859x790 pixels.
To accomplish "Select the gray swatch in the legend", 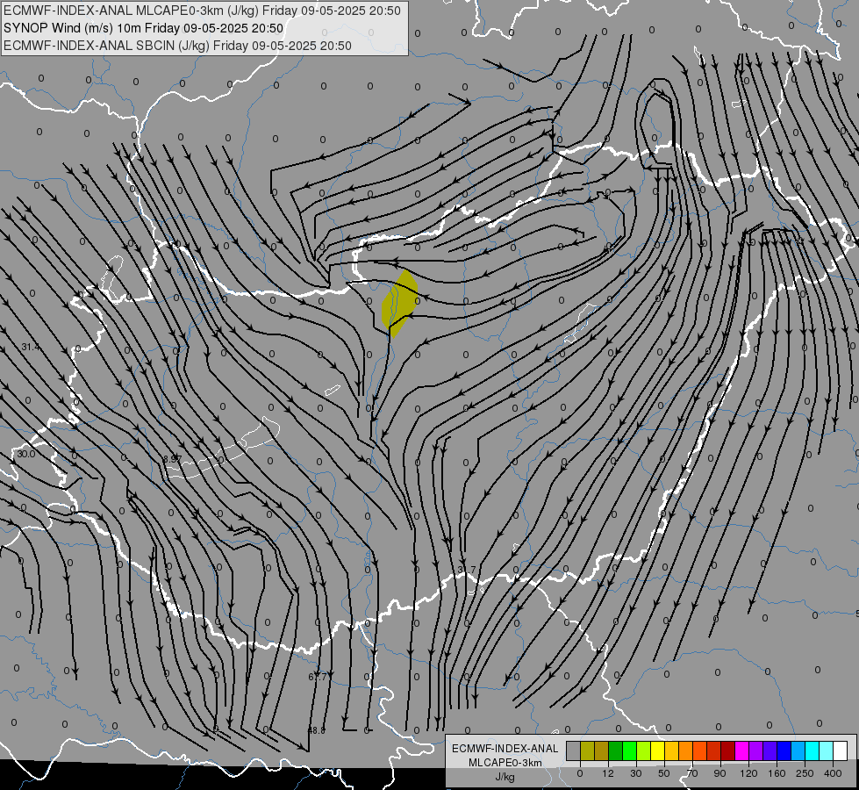I will pos(573,751).
